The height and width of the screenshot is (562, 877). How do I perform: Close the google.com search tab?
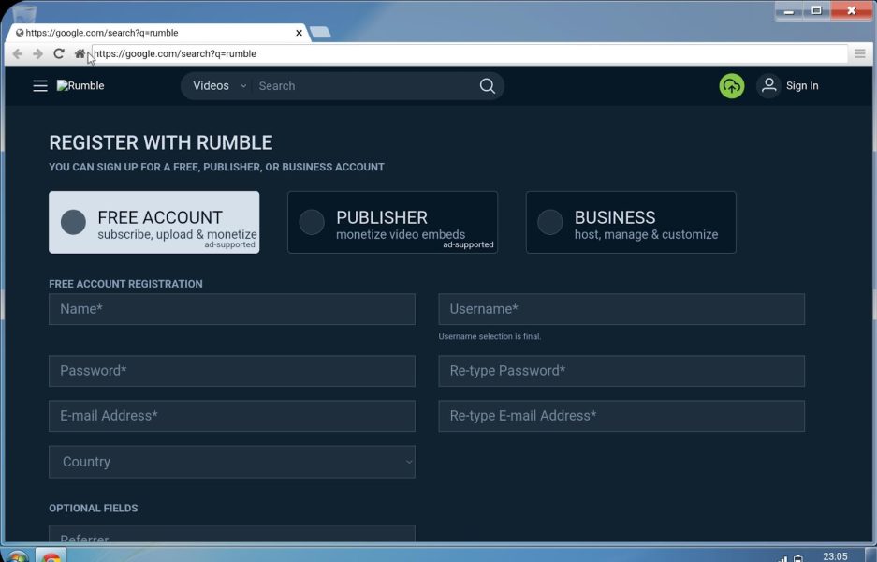pos(299,33)
